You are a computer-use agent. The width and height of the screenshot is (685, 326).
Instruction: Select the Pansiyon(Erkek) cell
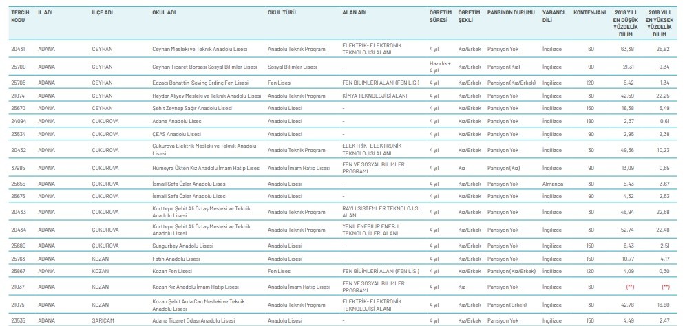point(508,304)
